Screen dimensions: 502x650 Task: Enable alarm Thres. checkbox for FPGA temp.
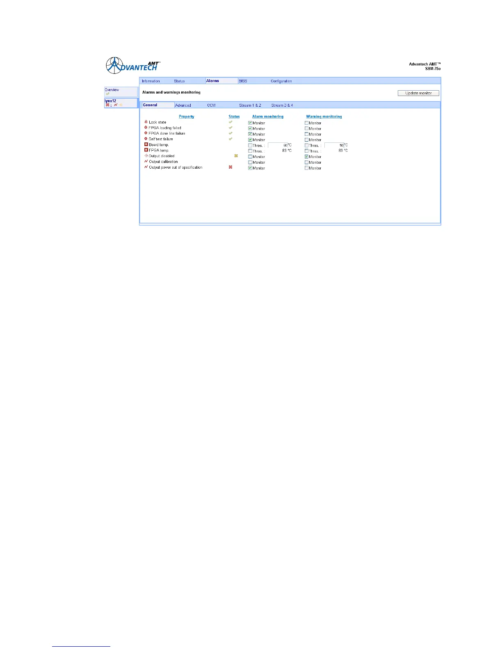[x=250, y=151]
